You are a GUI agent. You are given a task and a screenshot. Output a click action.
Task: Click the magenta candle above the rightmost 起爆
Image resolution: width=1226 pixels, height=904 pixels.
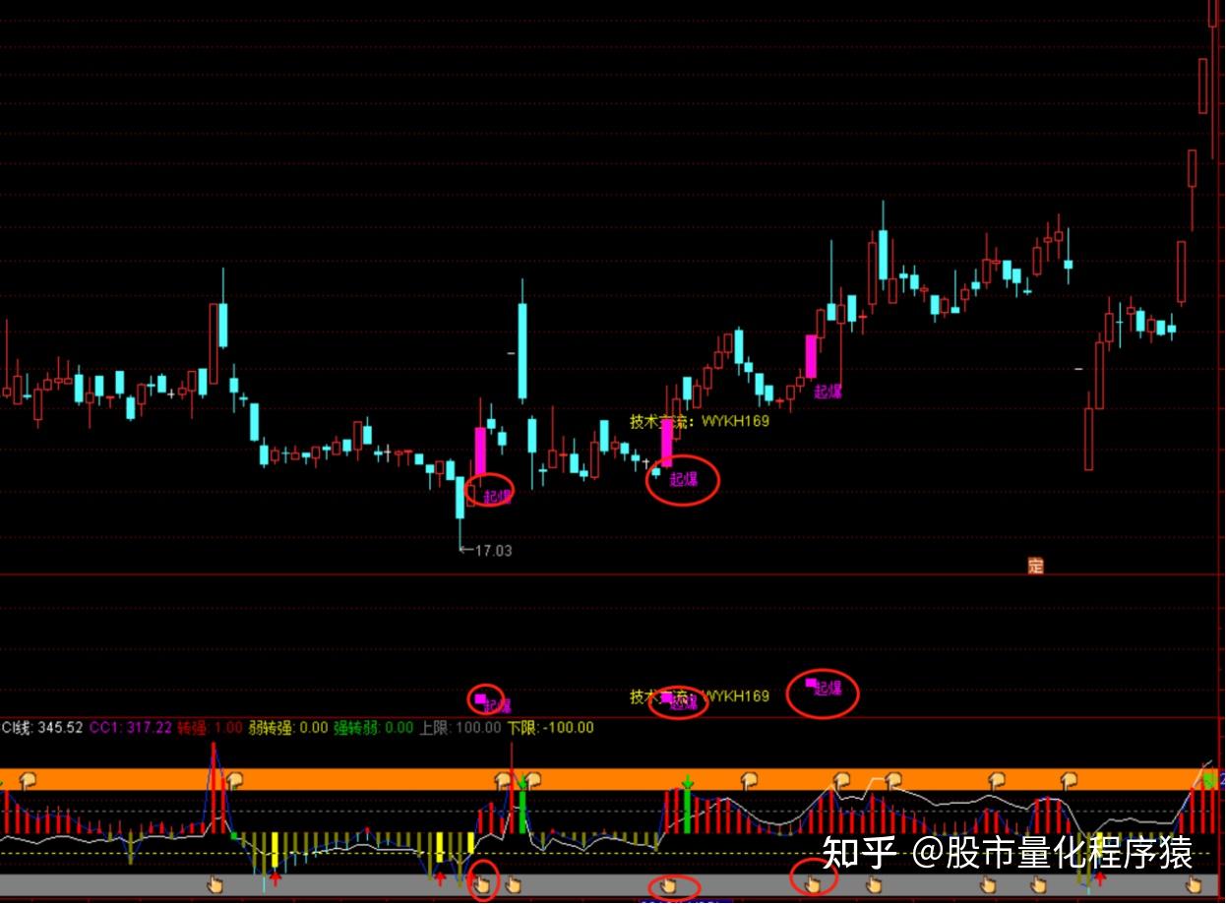[811, 356]
